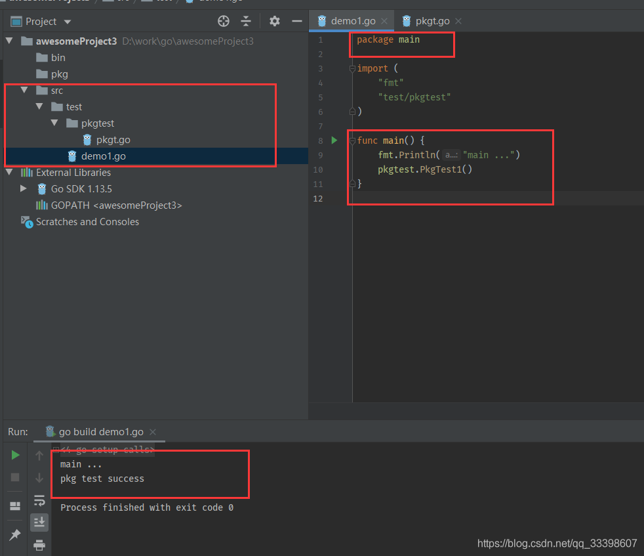This screenshot has height=556, width=644.
Task: Toggle the Pin Tab icon in Run panel
Action: 15,535
